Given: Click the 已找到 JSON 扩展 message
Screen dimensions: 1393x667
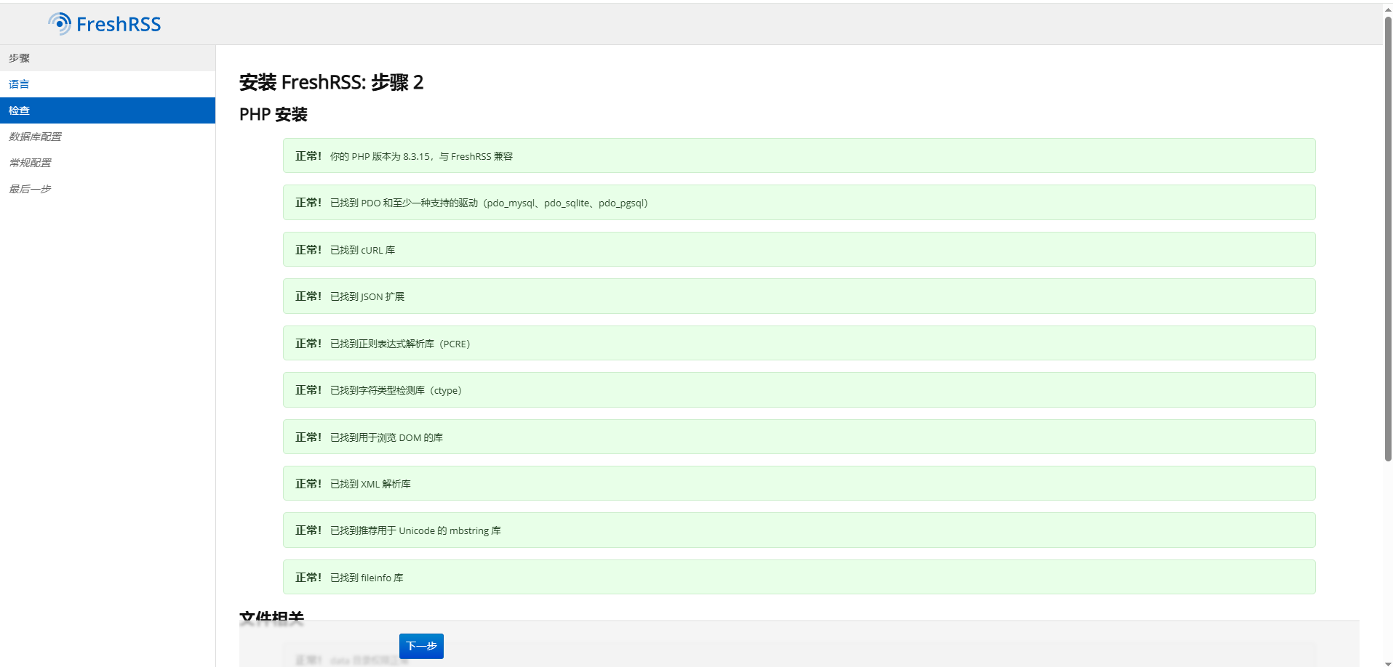Looking at the screenshot, I should coord(799,296).
